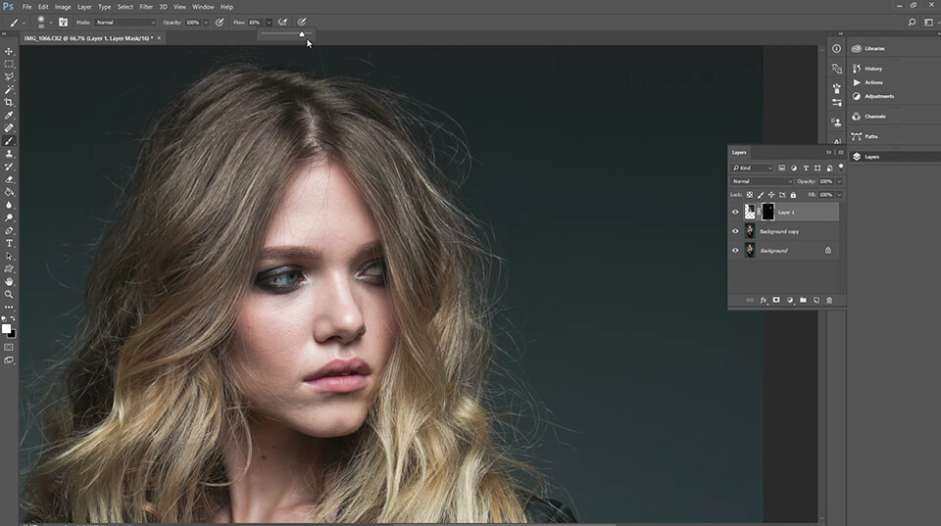Toggle pressure for opacity button
Viewport: 941px width, 526px height.
tap(220, 23)
